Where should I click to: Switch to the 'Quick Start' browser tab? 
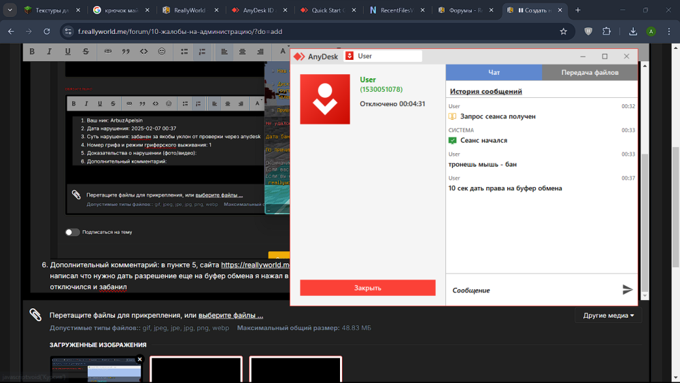(x=328, y=10)
